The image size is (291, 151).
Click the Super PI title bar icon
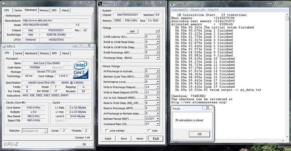(x=172, y=4)
